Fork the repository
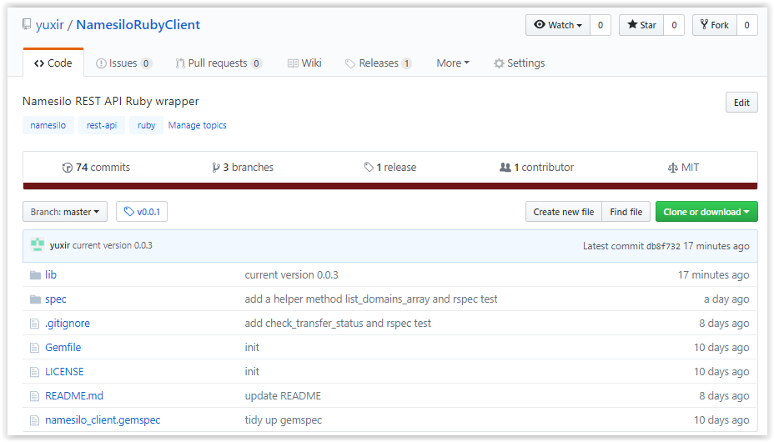The image size is (774, 442). [714, 25]
